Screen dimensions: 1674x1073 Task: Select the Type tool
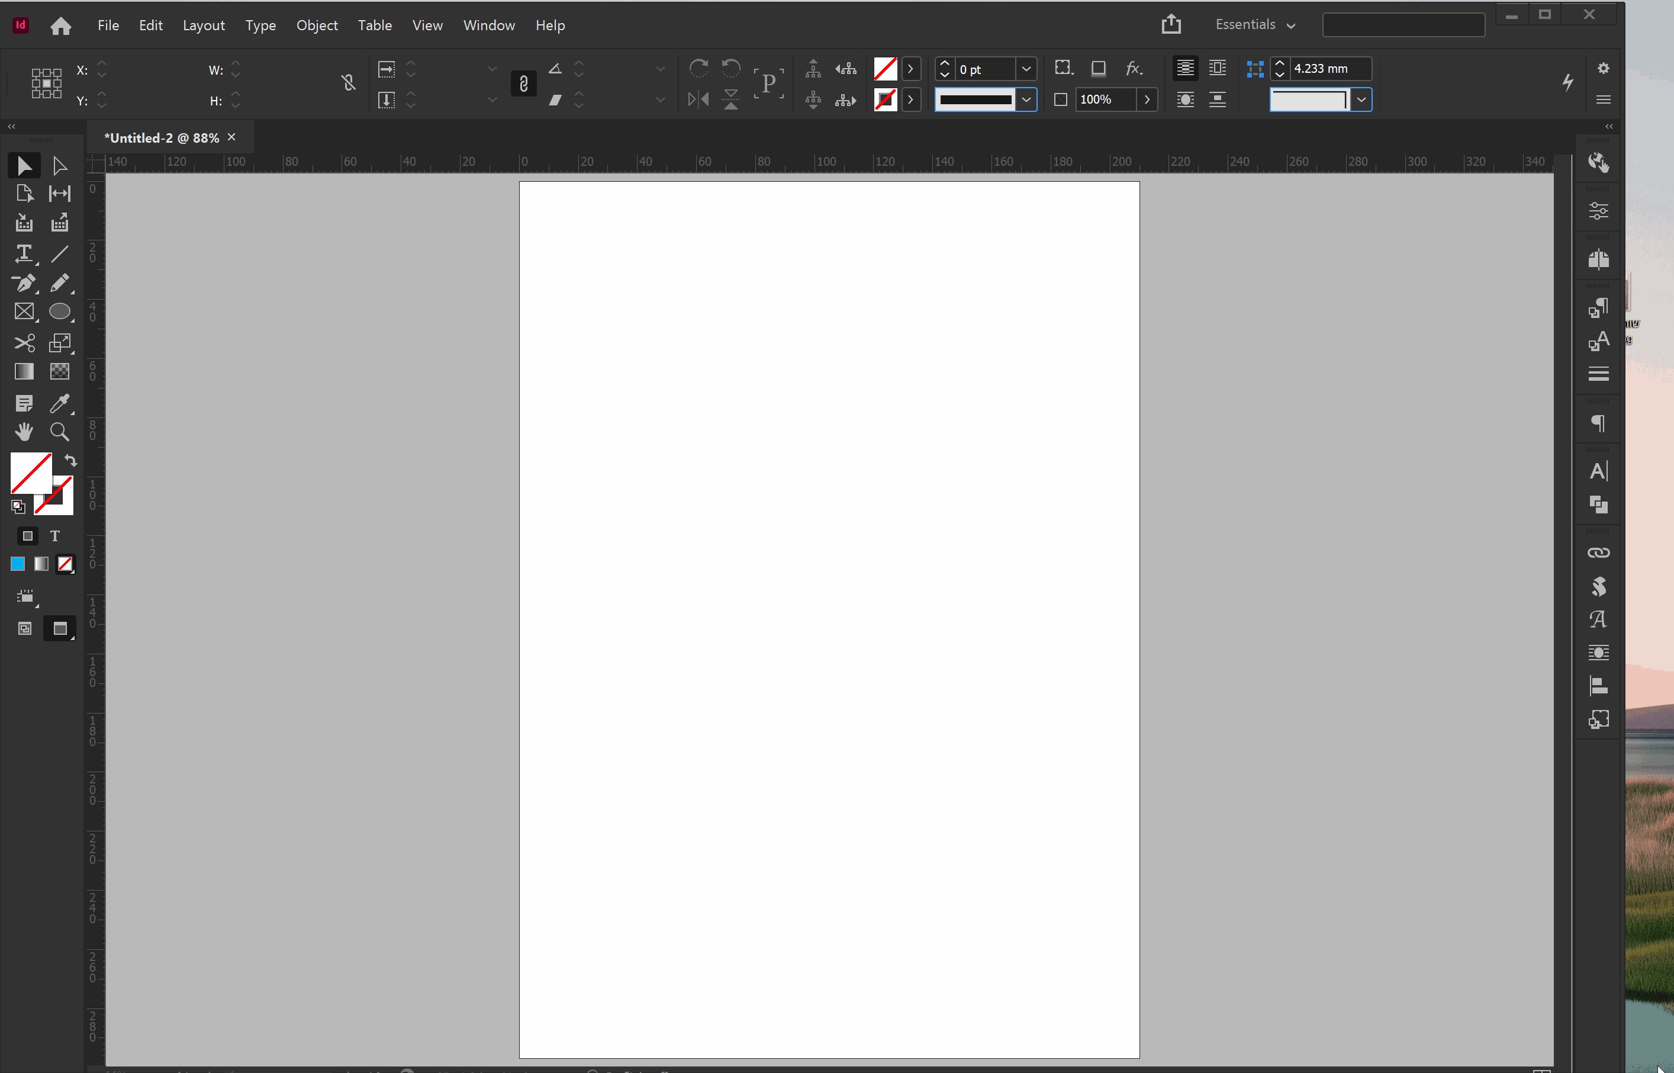[24, 253]
